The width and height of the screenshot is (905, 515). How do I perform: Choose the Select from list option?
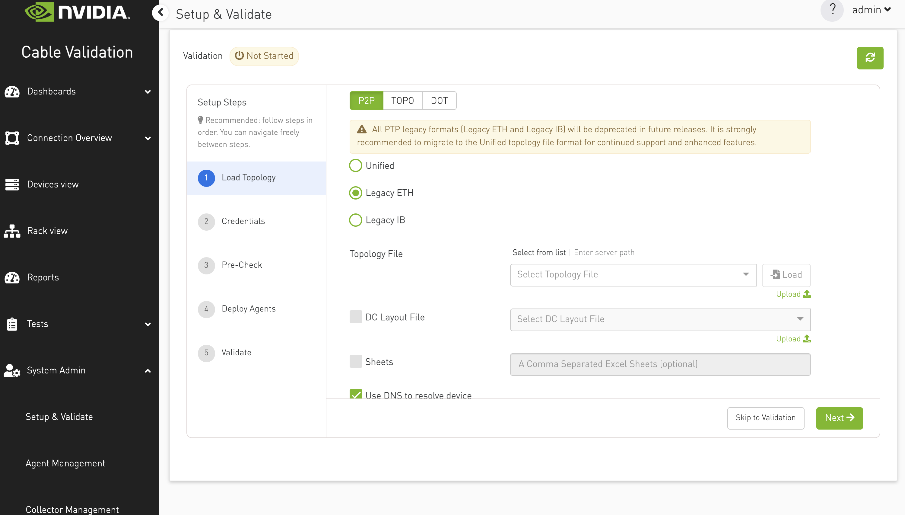[539, 253]
